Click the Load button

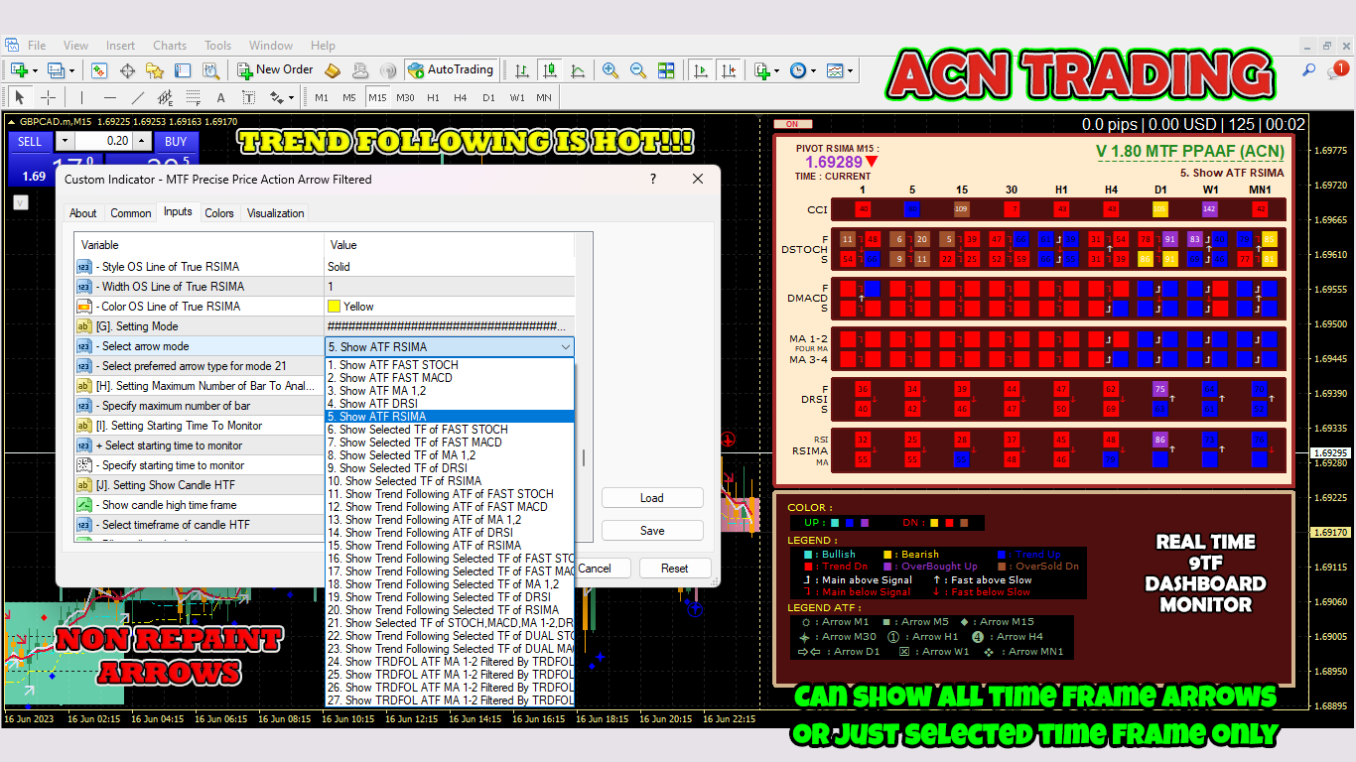pyautogui.click(x=652, y=498)
